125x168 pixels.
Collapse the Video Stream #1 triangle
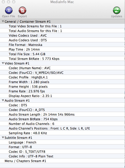point(3,63)
